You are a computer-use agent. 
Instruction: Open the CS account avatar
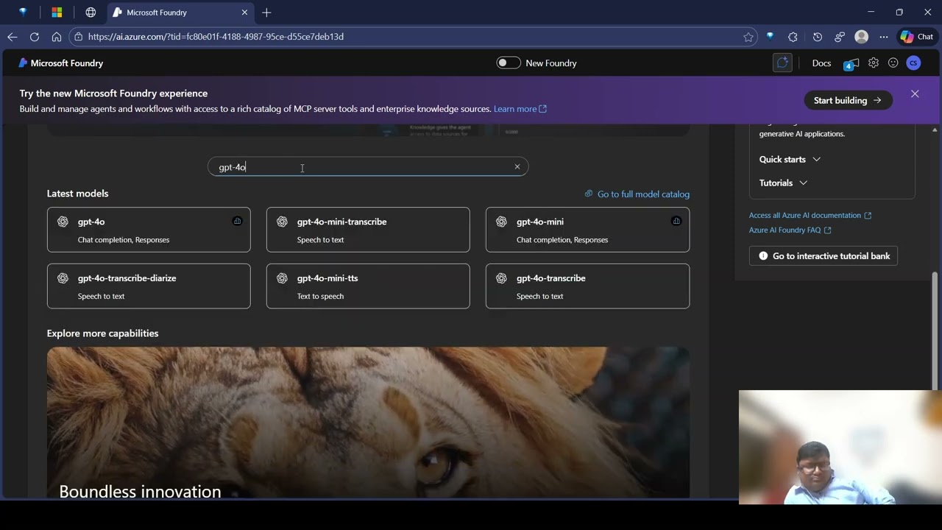coord(913,63)
